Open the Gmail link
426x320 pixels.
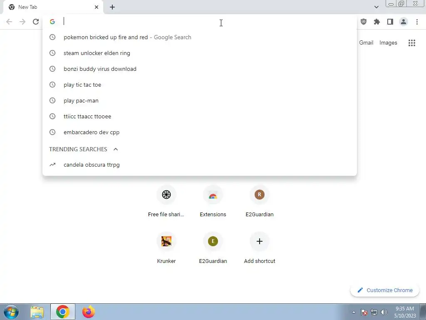pos(366,43)
